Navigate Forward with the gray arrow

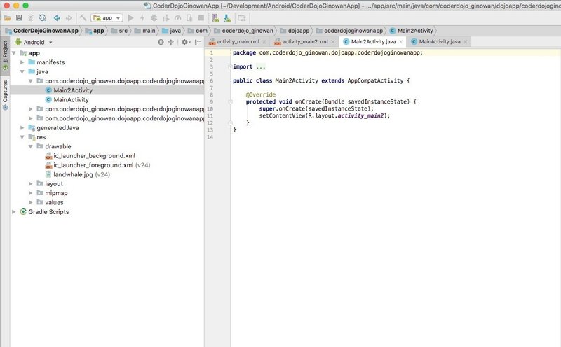[x=69, y=18]
